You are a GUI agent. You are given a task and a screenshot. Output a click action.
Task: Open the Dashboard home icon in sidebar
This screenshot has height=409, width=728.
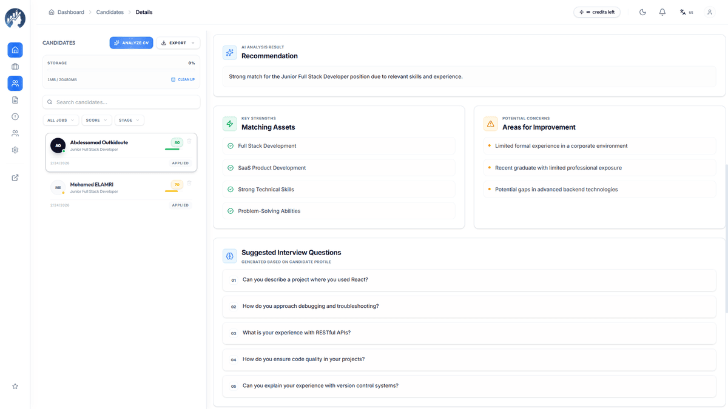coord(15,50)
